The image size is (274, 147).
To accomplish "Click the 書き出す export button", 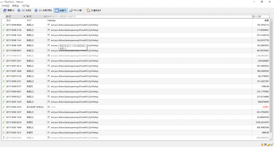I will (94, 10).
